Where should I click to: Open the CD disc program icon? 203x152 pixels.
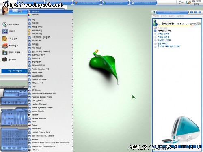pos(4,39)
